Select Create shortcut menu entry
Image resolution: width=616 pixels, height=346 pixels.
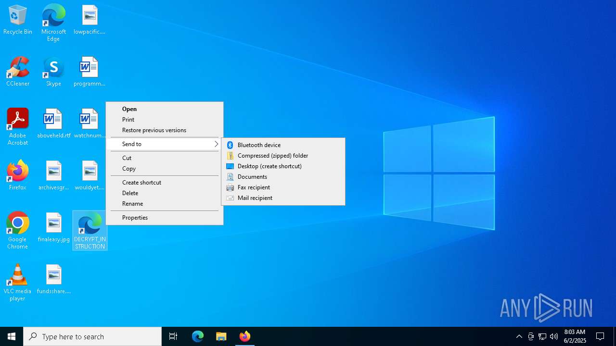[165, 183]
